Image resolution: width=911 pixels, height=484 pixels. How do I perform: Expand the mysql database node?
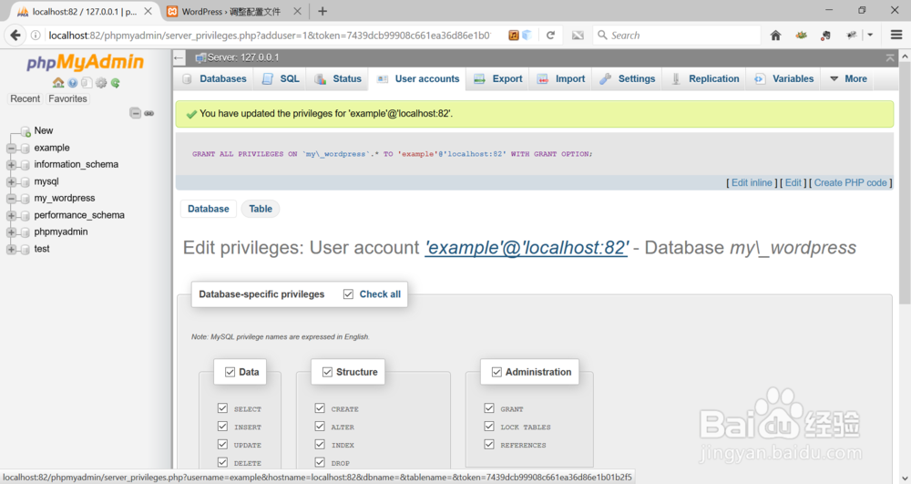click(11, 182)
